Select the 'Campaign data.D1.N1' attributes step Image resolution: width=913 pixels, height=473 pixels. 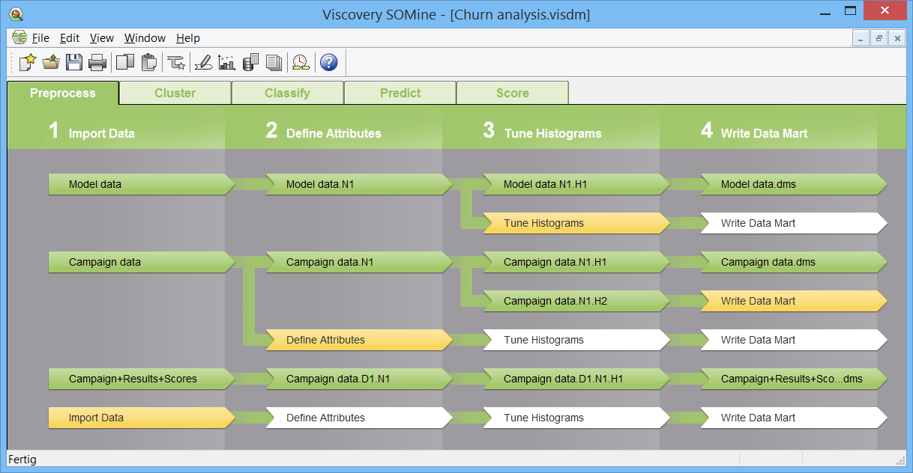(359, 379)
